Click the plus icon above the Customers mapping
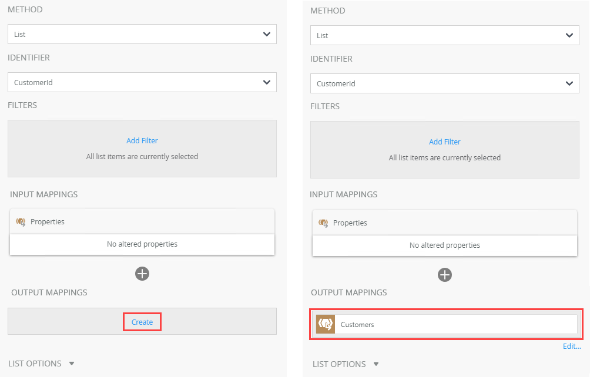Screen dimensions: 590x377 click(x=445, y=275)
